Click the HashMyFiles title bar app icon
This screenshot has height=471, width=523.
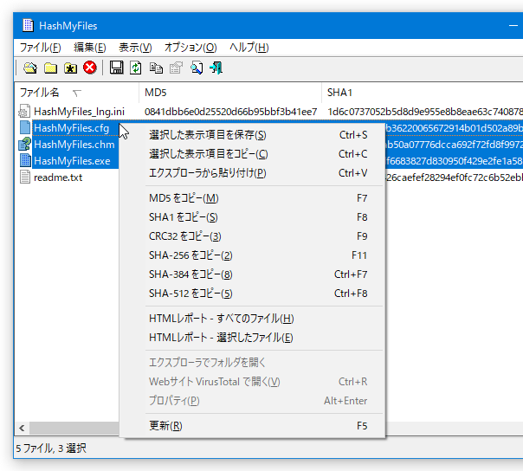pyautogui.click(x=28, y=26)
